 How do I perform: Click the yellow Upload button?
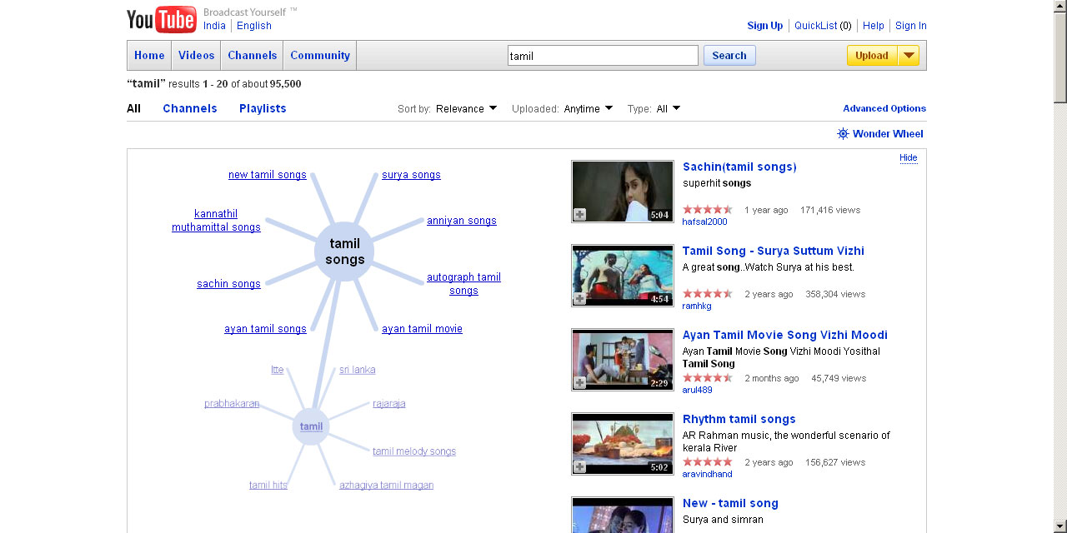pyautogui.click(x=872, y=56)
